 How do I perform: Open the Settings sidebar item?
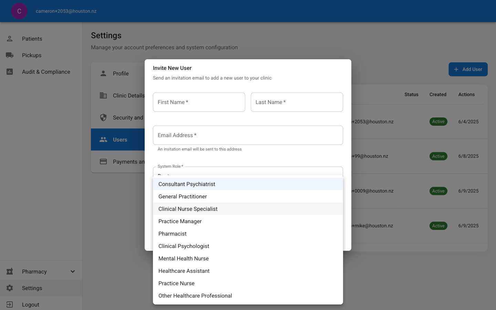[x=41, y=288]
